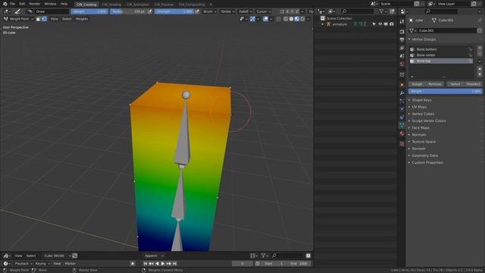
Task: Expand the Shape Keys panel
Action: pos(421,100)
